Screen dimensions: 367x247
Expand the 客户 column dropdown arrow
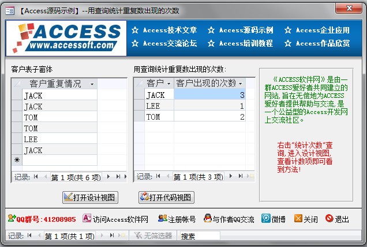(168, 83)
